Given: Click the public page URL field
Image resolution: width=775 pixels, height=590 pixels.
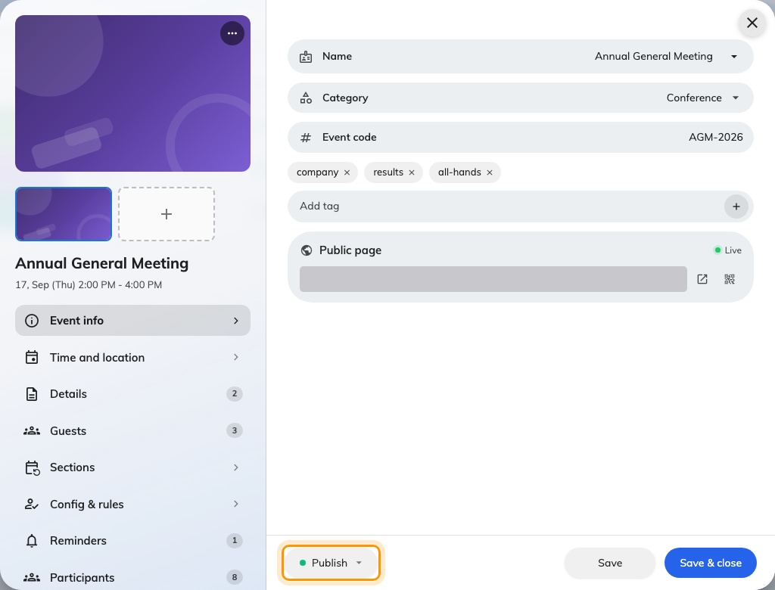Looking at the screenshot, I should [x=493, y=279].
